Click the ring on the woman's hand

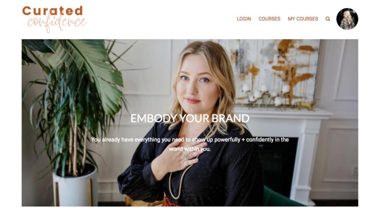tap(187, 156)
